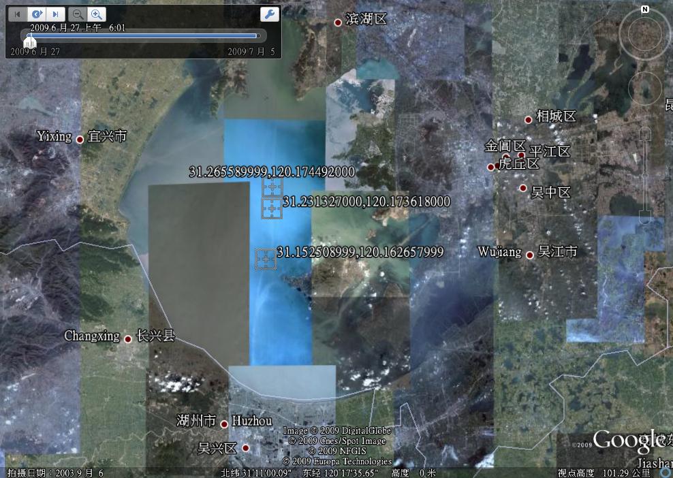Image resolution: width=673 pixels, height=478 pixels.
Task: Click the top of zoom slider
Action: pyautogui.click(x=644, y=133)
